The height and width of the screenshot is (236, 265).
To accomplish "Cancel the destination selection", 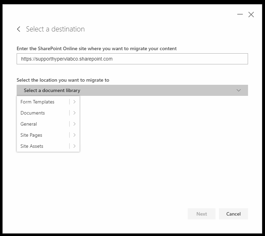I will (x=233, y=214).
